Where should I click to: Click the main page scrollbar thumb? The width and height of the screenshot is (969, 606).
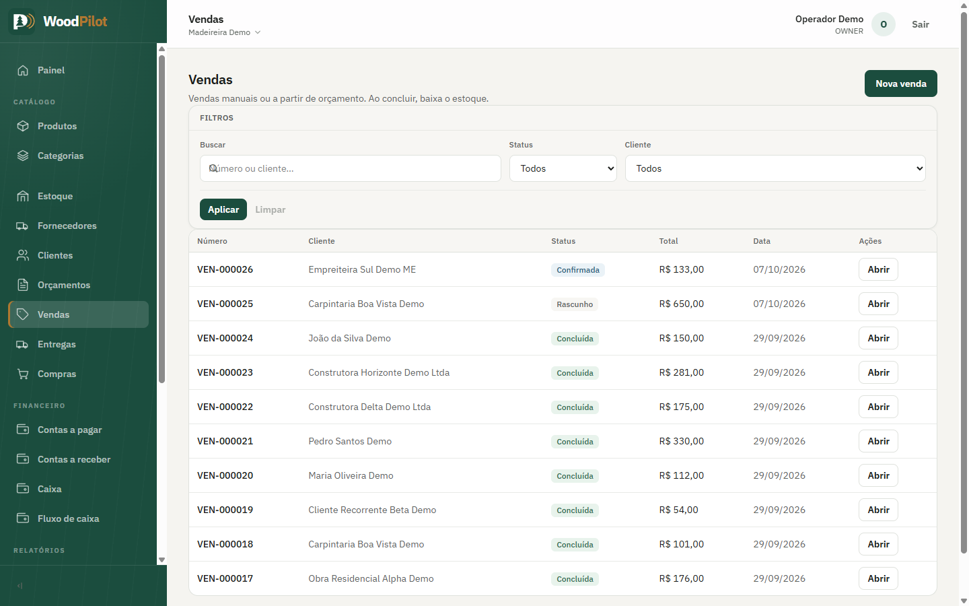[964, 283]
